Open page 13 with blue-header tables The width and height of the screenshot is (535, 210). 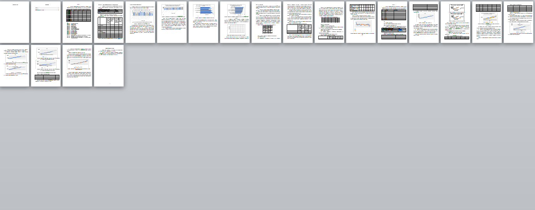tap(393, 22)
